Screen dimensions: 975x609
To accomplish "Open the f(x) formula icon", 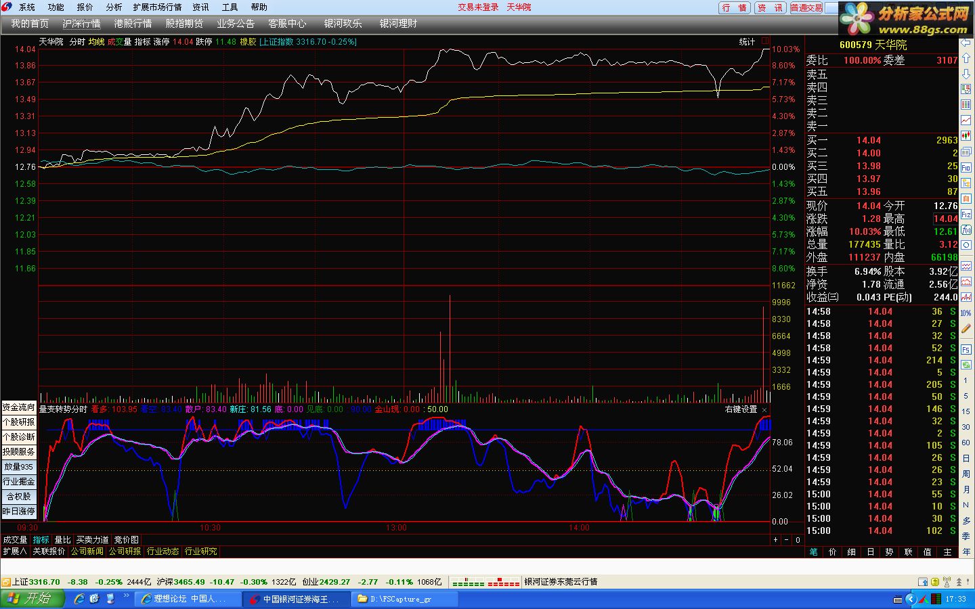I will point(966,230).
